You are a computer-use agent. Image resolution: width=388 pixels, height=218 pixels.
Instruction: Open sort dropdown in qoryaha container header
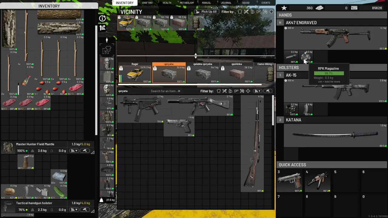pyautogui.click(x=258, y=91)
